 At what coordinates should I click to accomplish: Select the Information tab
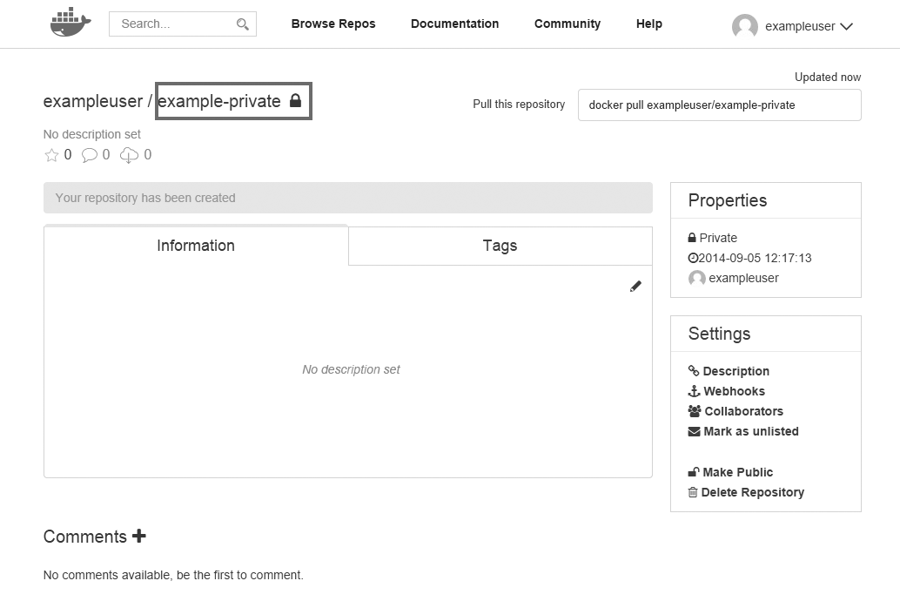(196, 246)
